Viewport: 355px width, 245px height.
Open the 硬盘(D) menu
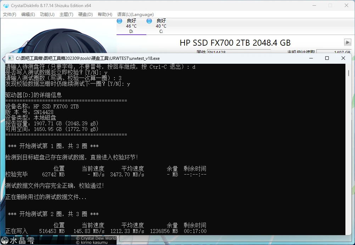click(x=85, y=15)
